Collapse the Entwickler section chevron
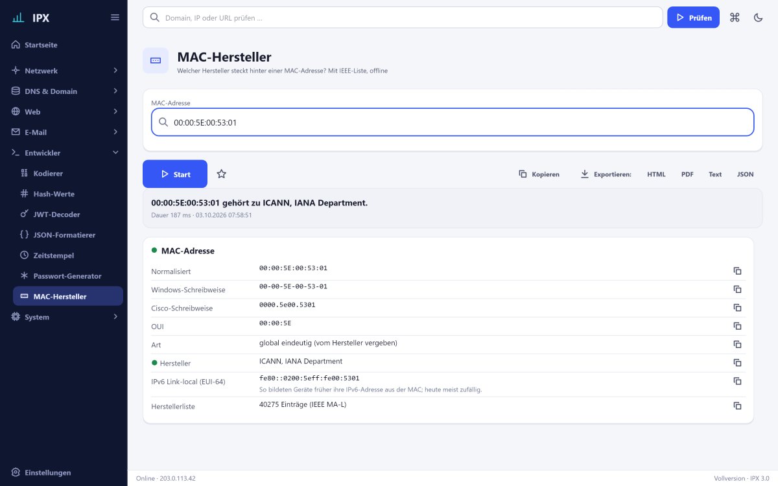Image resolution: width=778 pixels, height=486 pixels. tap(115, 152)
